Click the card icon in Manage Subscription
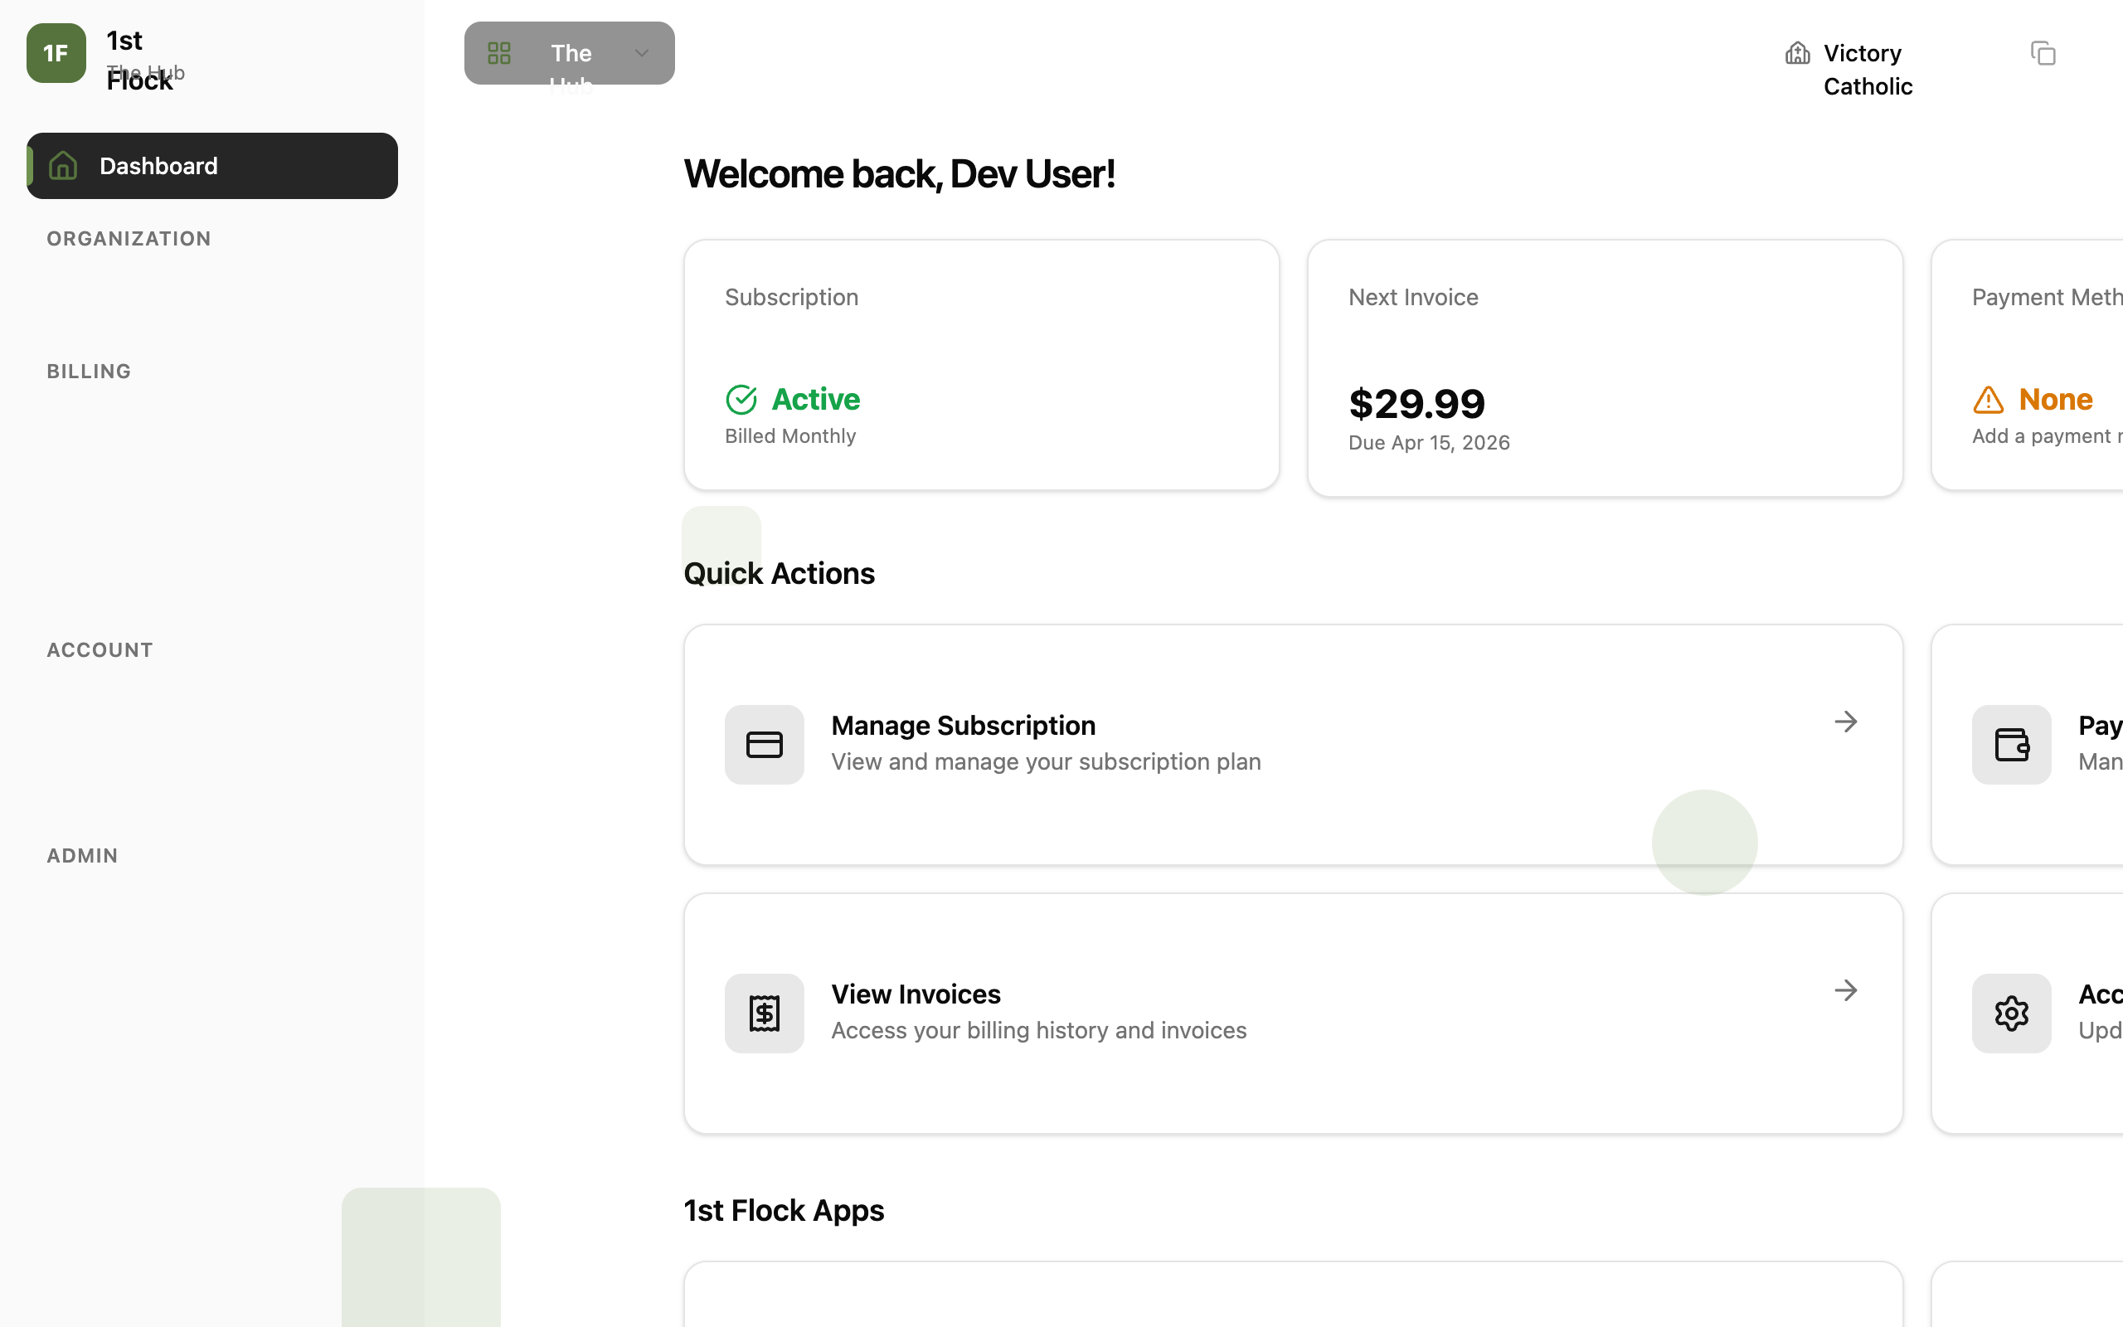This screenshot has width=2123, height=1327. tap(764, 745)
